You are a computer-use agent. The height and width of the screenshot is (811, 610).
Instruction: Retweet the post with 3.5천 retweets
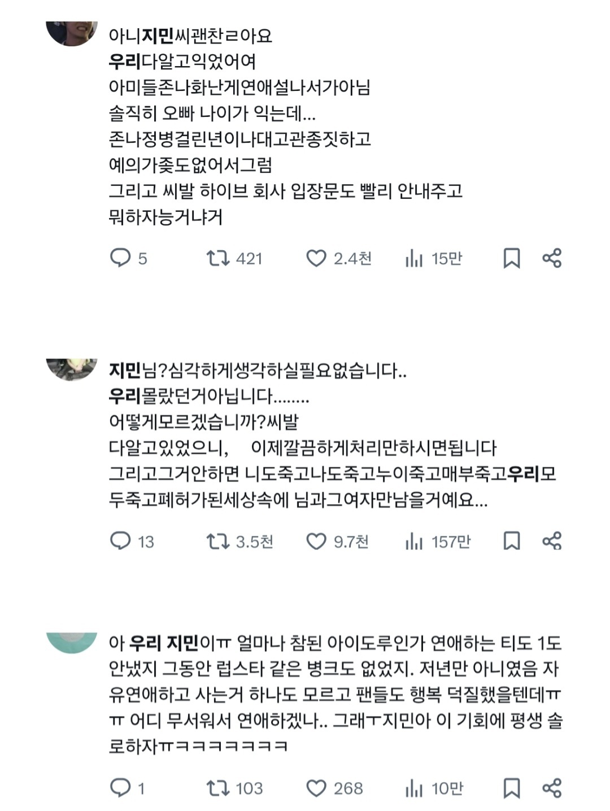click(217, 542)
